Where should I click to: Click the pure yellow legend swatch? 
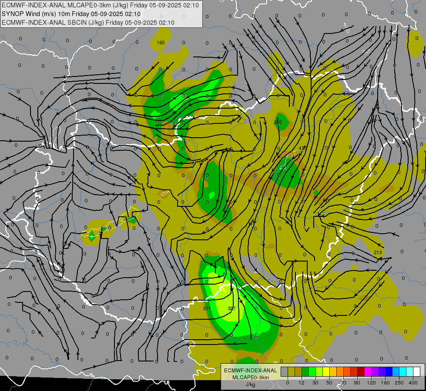[x=326, y=371]
